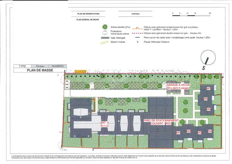Screen dimensions: 232x164
Task: Click the 'TYPE' header cell
Action: coord(22,66)
